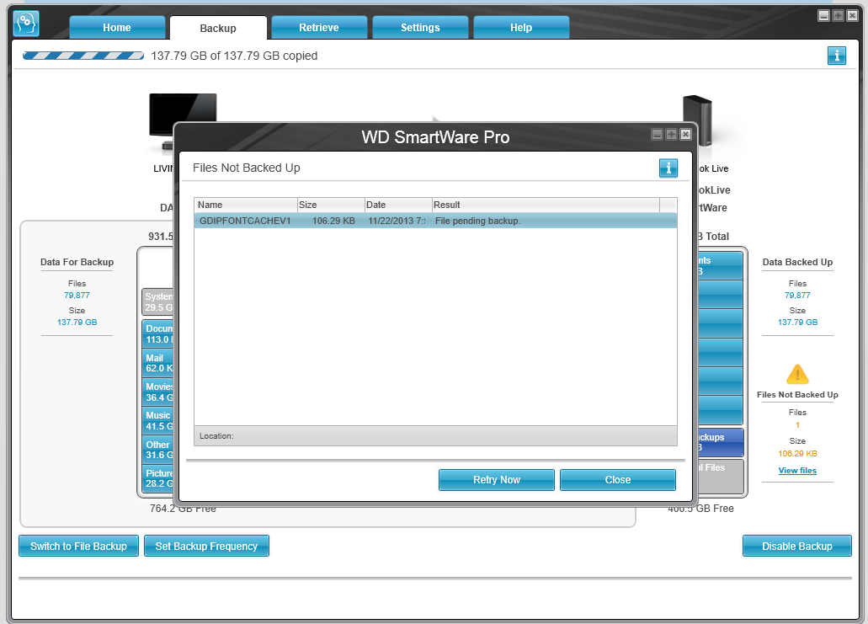The width and height of the screenshot is (868, 624).
Task: Open Set Backup Frequency
Action: 206,546
